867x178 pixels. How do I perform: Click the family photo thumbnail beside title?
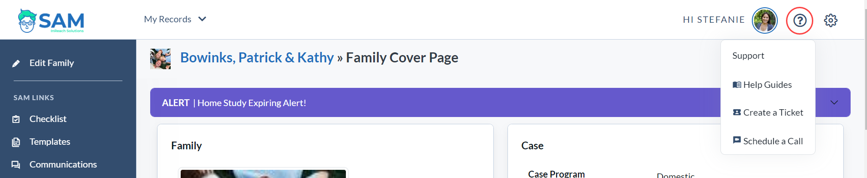tap(161, 59)
